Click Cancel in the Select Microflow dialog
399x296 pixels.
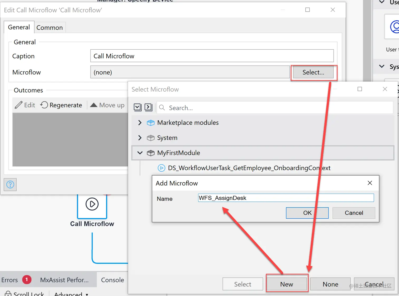(x=374, y=284)
